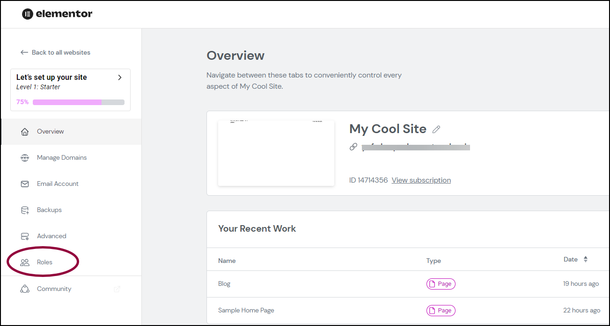Click the link chain icon by site URL
The height and width of the screenshot is (326, 610).
coord(353,147)
